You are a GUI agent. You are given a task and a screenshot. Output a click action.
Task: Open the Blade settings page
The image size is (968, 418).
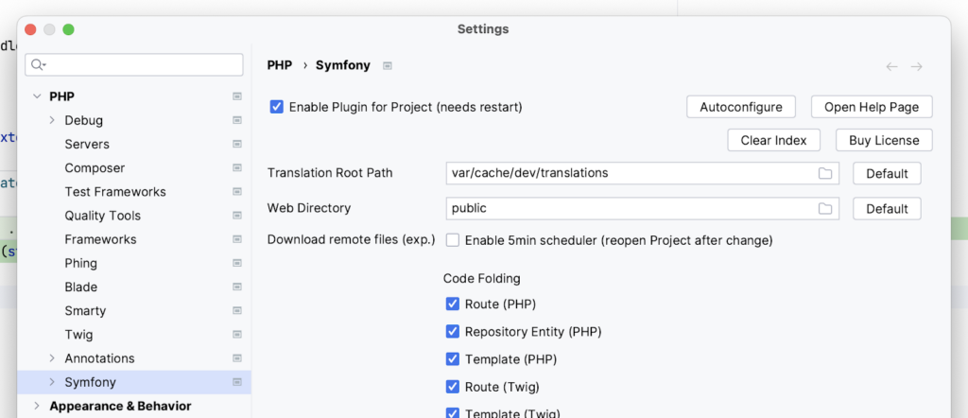(80, 287)
